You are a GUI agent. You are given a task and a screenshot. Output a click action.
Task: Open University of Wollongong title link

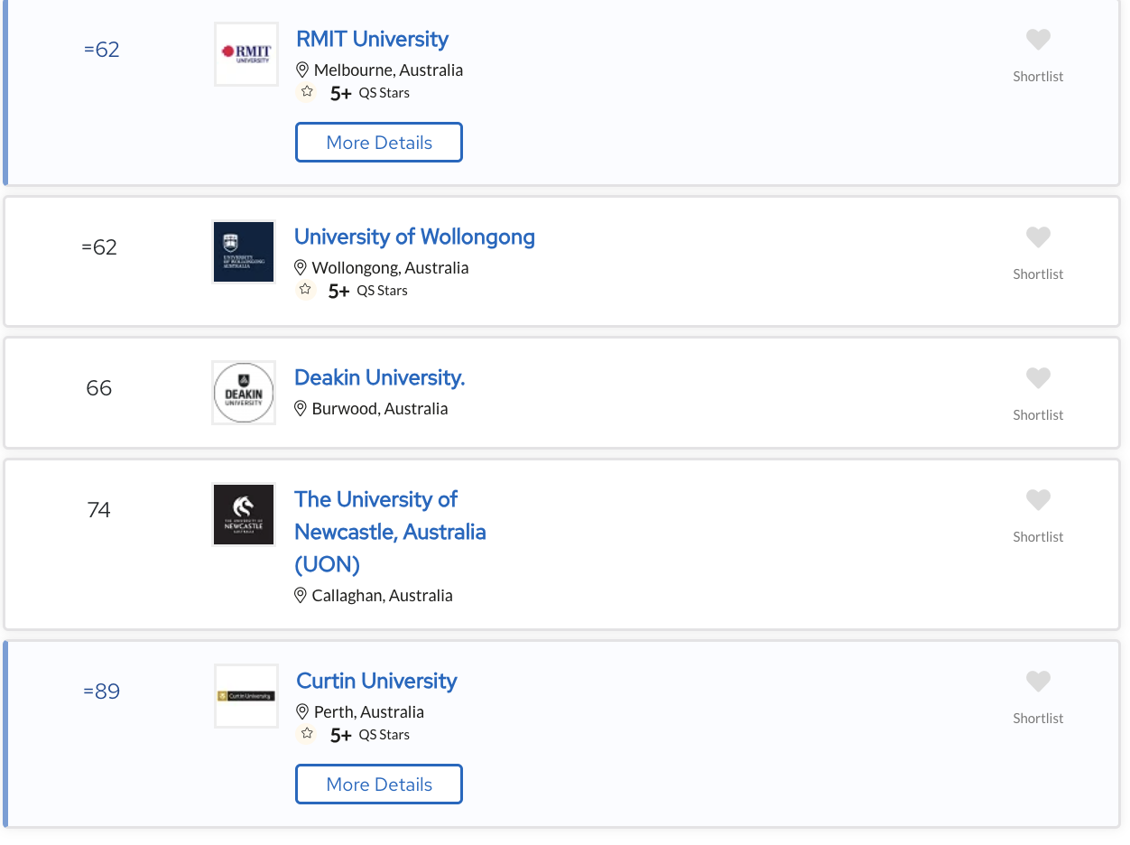click(414, 237)
